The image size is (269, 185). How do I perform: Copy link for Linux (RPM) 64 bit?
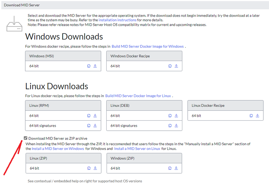[89, 116]
